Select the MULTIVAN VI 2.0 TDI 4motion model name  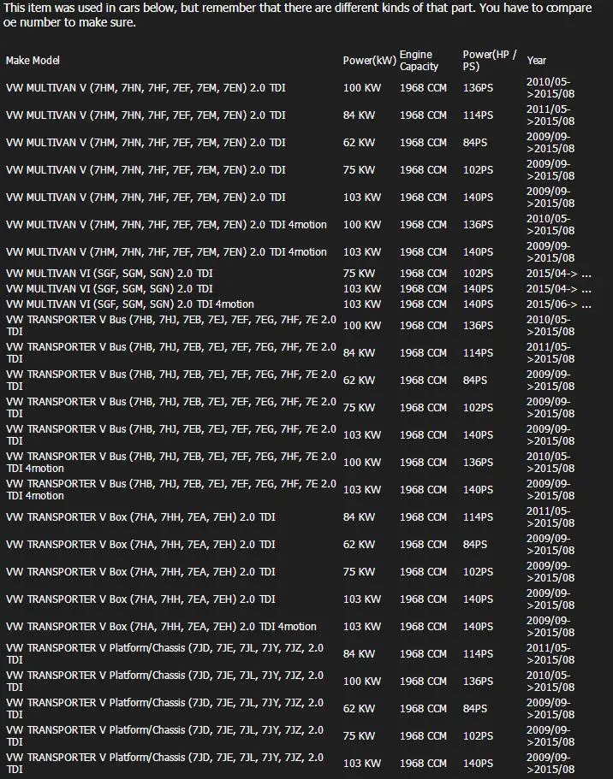pos(130,304)
